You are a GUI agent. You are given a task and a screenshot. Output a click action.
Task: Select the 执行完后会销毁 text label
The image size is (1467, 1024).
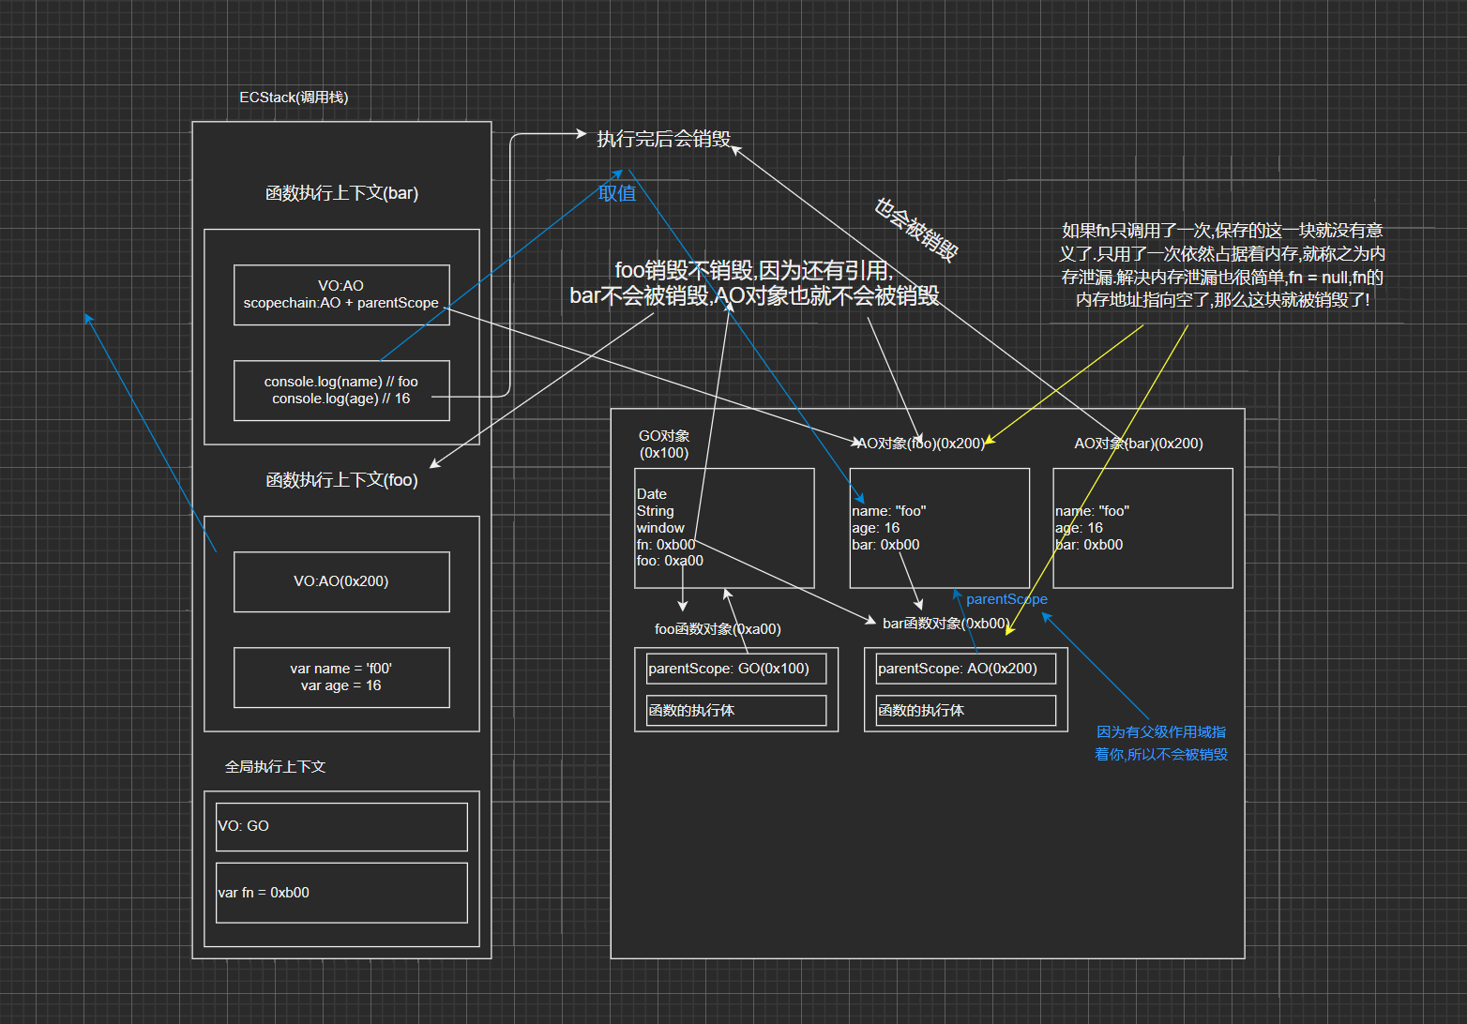[664, 140]
